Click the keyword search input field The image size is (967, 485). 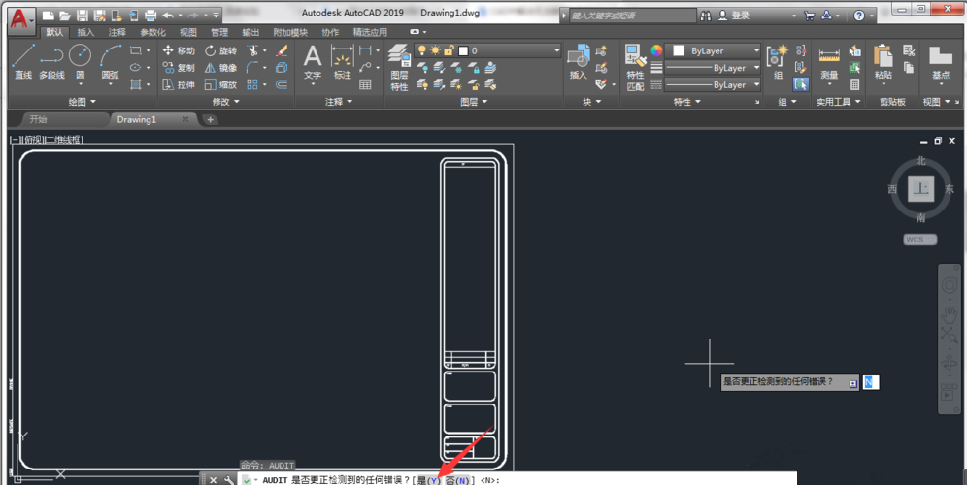(632, 16)
